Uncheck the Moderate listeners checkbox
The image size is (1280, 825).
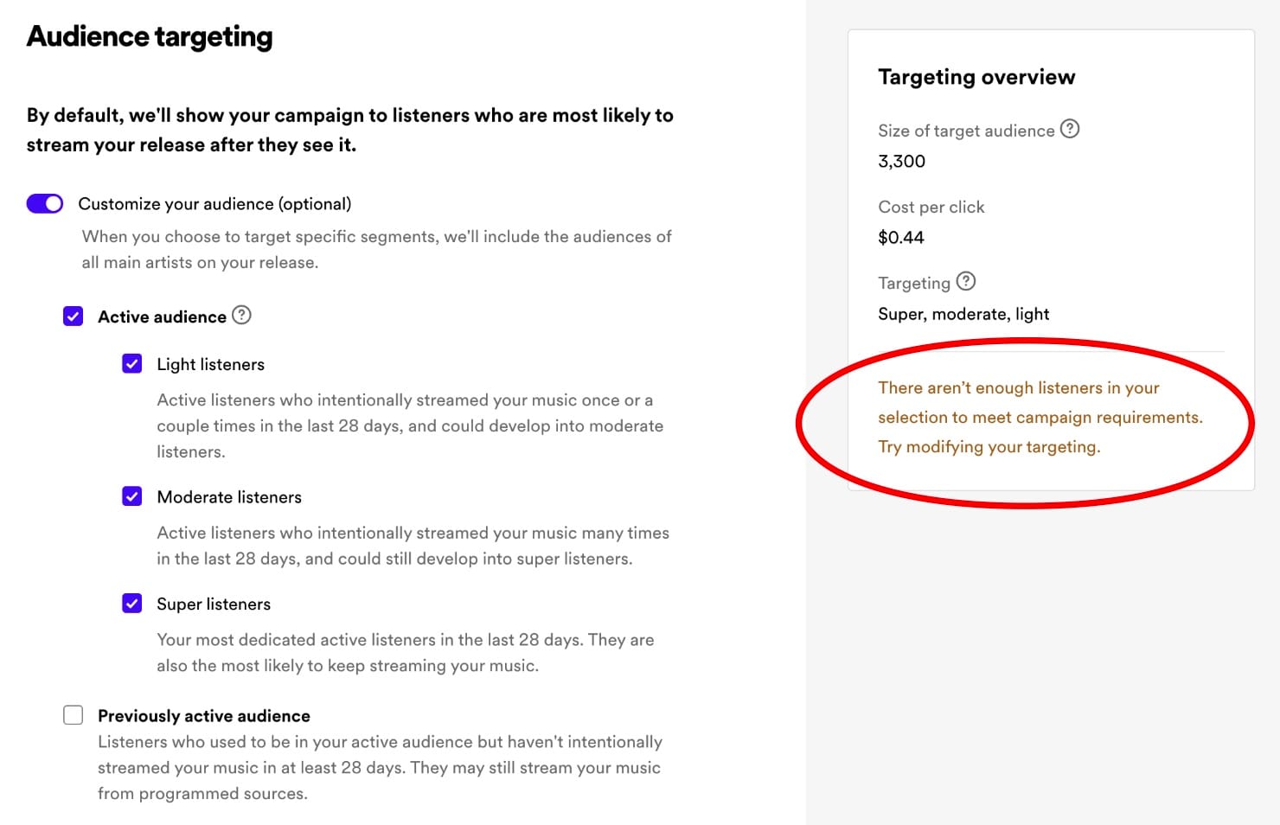(132, 496)
